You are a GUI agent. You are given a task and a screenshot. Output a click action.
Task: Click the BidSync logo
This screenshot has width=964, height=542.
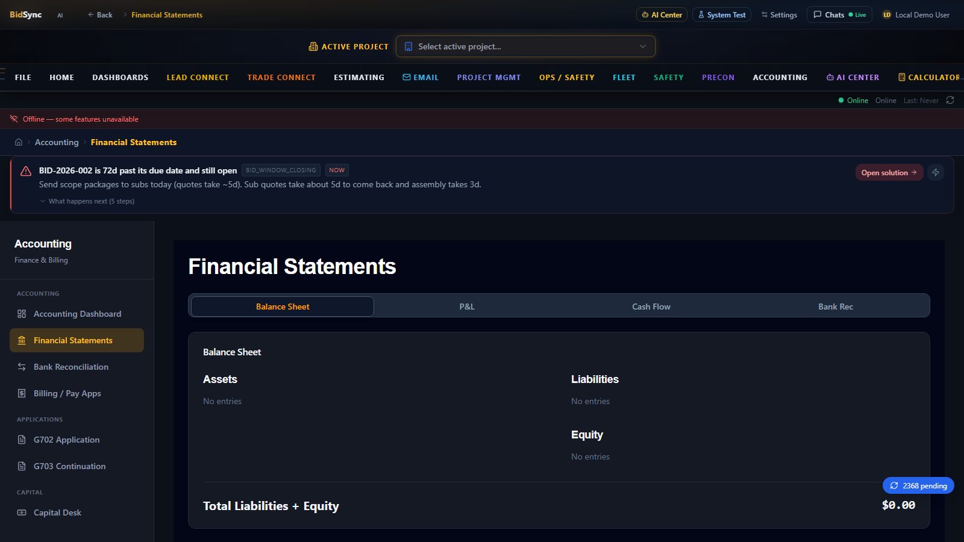(x=26, y=14)
